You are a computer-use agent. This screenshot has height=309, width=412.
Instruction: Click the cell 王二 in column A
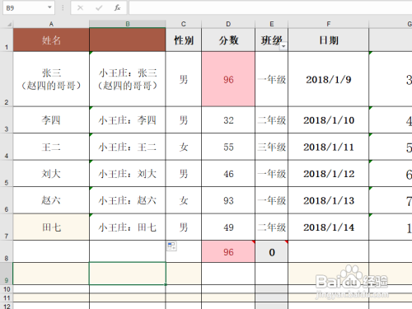51,147
